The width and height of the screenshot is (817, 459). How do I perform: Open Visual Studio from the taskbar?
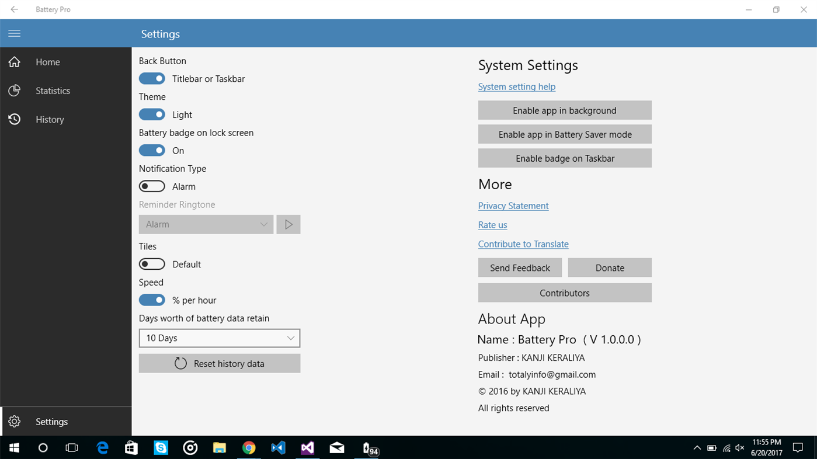(x=307, y=448)
